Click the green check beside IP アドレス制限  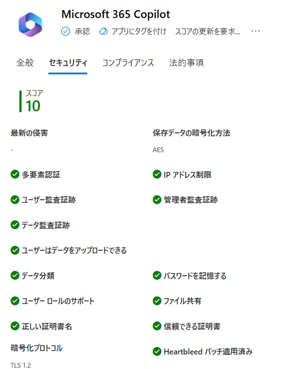pyautogui.click(x=157, y=174)
